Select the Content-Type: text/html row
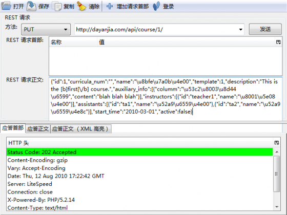Image resolution: width=287 pixels, height=215 pixels. tap(139, 207)
